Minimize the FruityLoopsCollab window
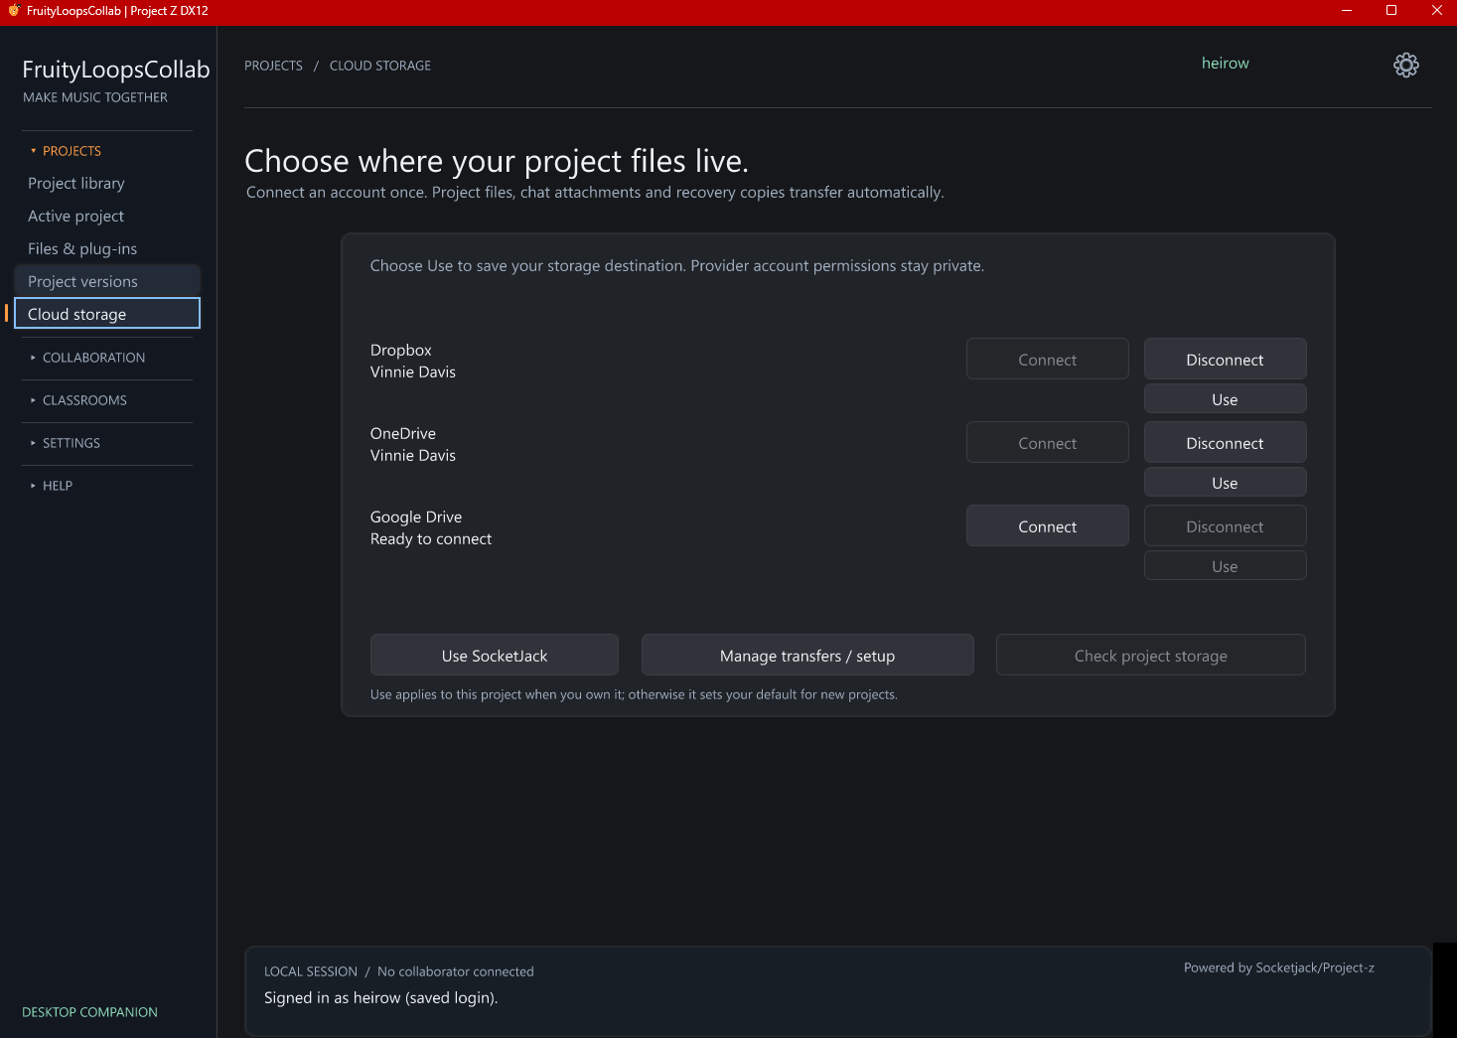This screenshot has width=1457, height=1038. [1347, 11]
